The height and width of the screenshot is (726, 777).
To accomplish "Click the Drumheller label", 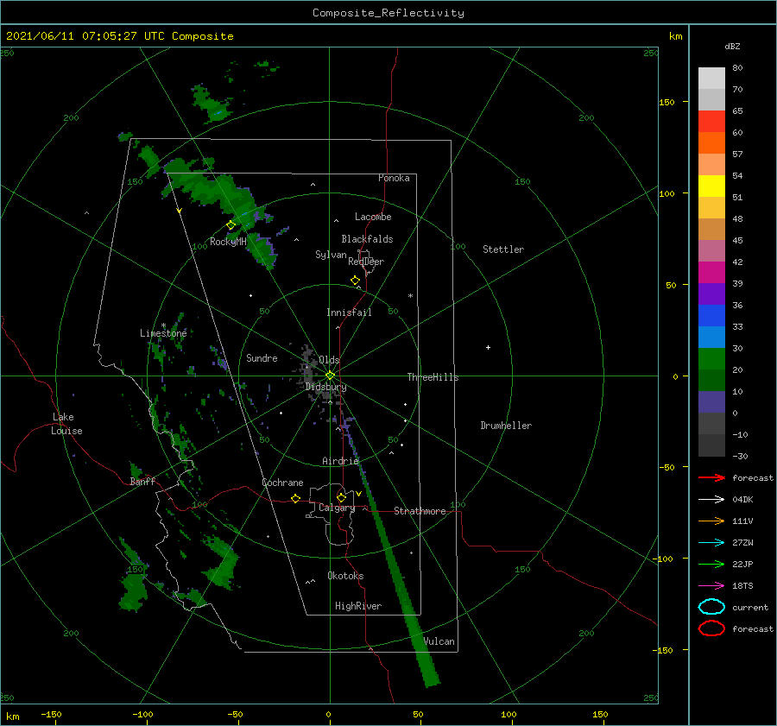I will click(x=506, y=426).
